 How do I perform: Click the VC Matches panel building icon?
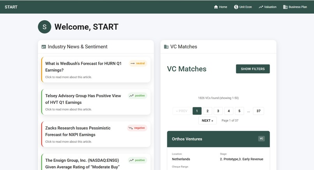(x=166, y=47)
